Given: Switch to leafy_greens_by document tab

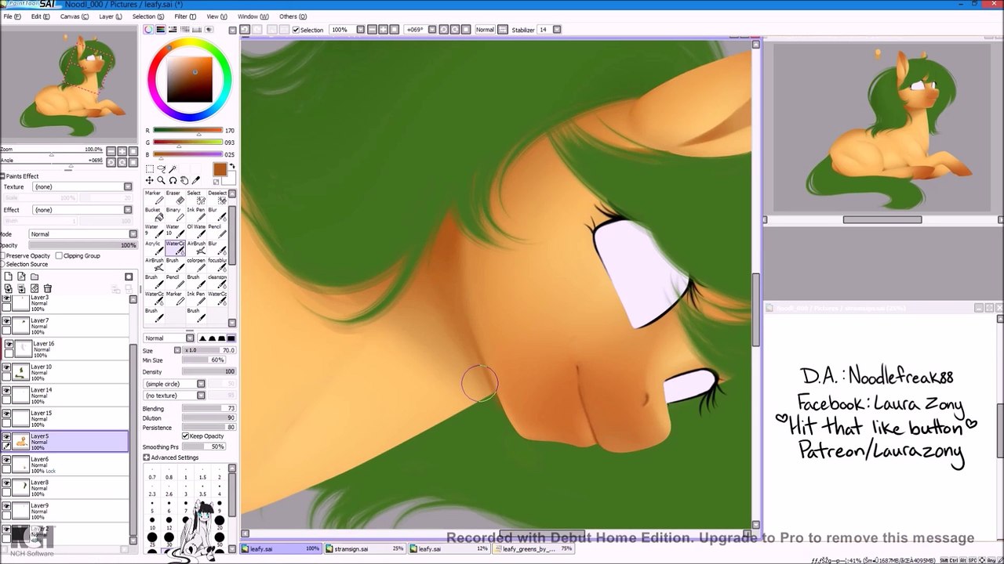Looking at the screenshot, I should coord(534,548).
